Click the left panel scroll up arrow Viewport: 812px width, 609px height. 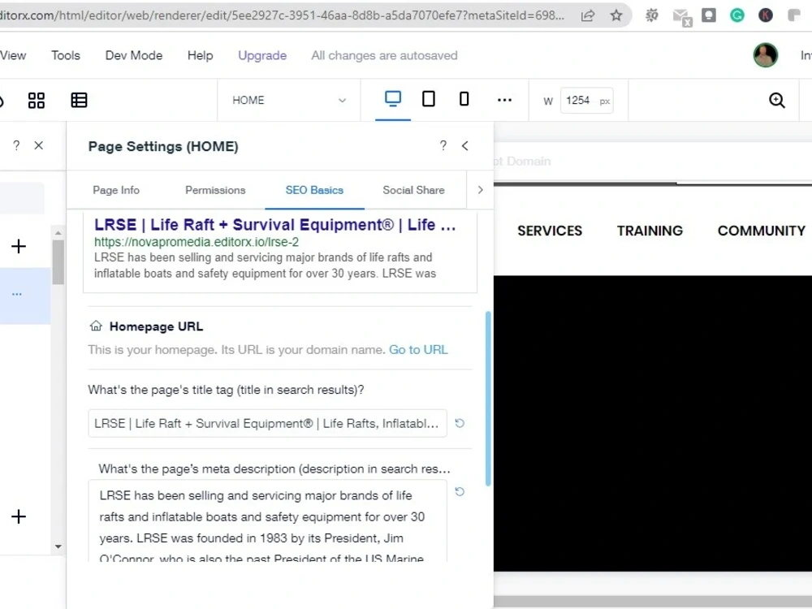point(58,233)
